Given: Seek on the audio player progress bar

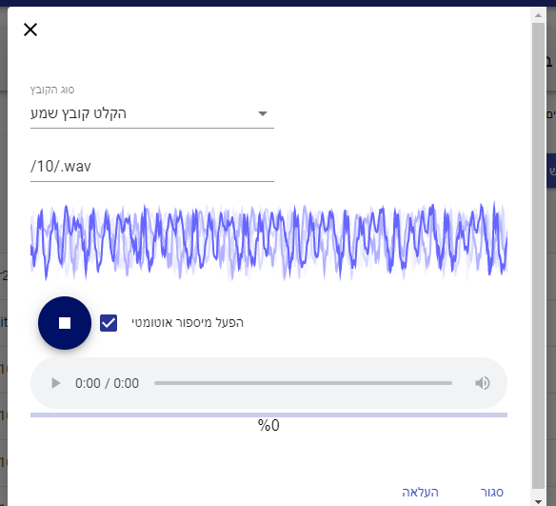Looking at the screenshot, I should click(x=303, y=383).
